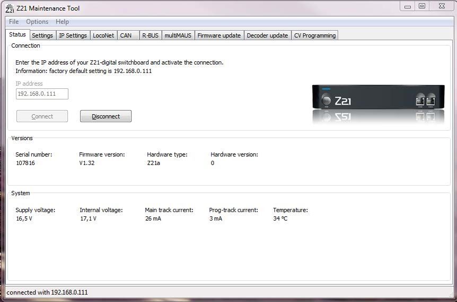Click the IP address input field
This screenshot has width=457, height=302.
(42, 94)
